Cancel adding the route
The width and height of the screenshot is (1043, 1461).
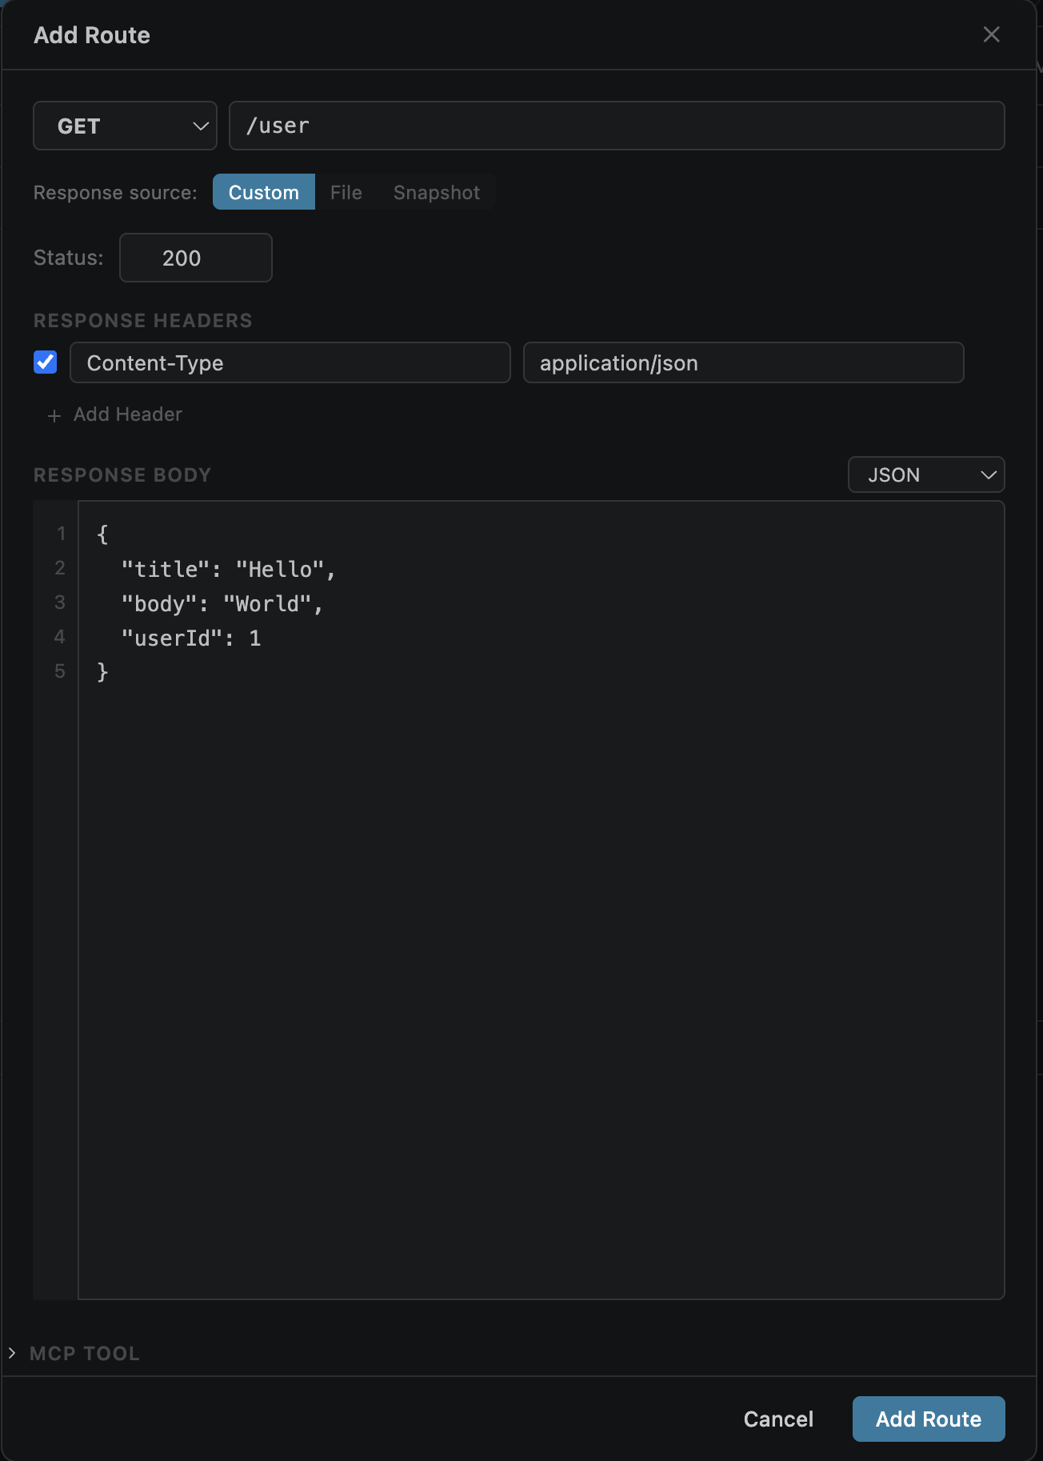point(778,1419)
